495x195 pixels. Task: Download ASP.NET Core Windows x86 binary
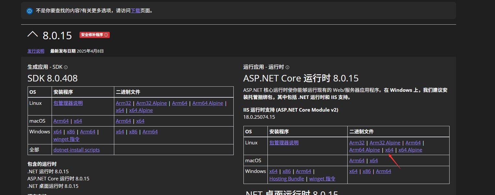[x=366, y=171]
